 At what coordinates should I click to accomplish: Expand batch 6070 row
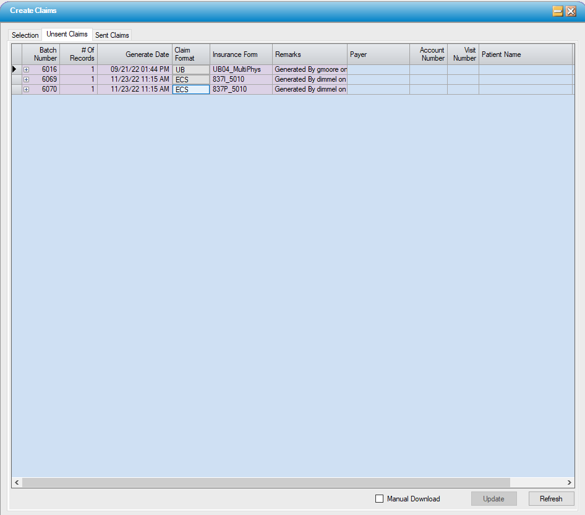[26, 90]
